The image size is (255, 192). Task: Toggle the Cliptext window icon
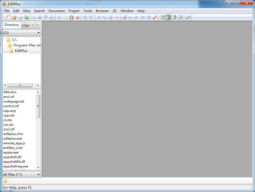(x=162, y=17)
